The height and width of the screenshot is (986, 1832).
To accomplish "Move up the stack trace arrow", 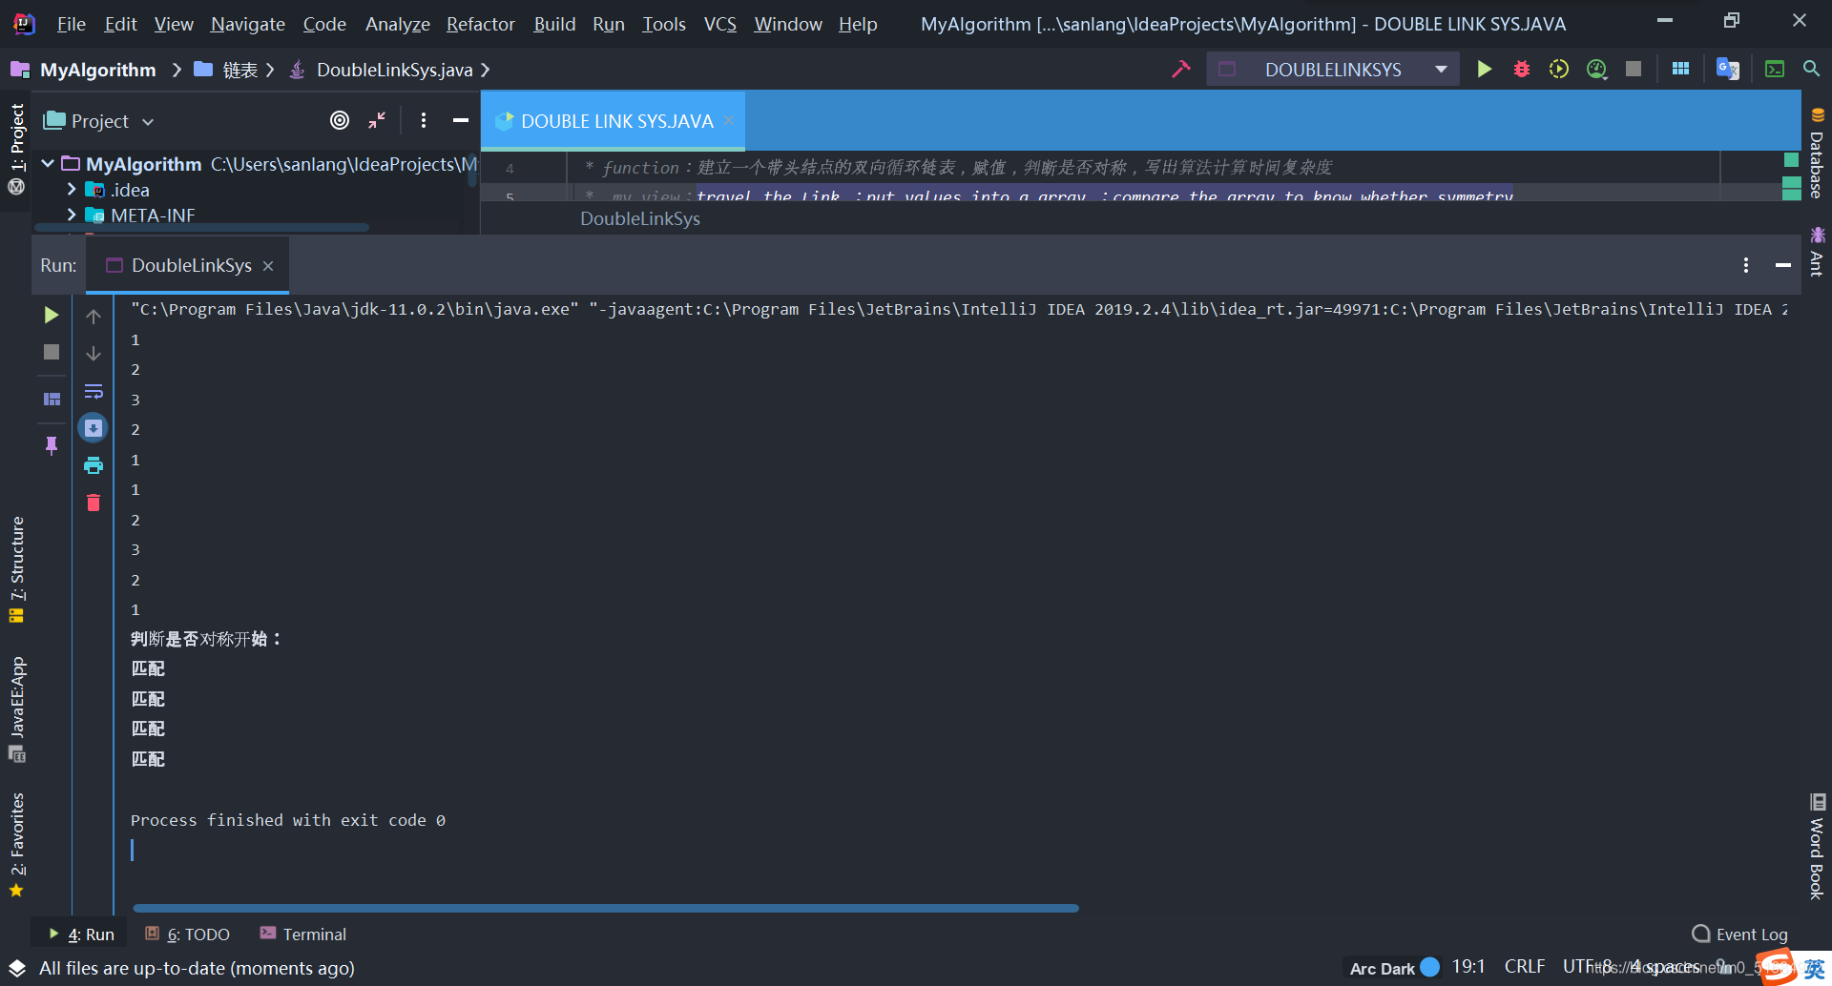I will click(x=94, y=317).
